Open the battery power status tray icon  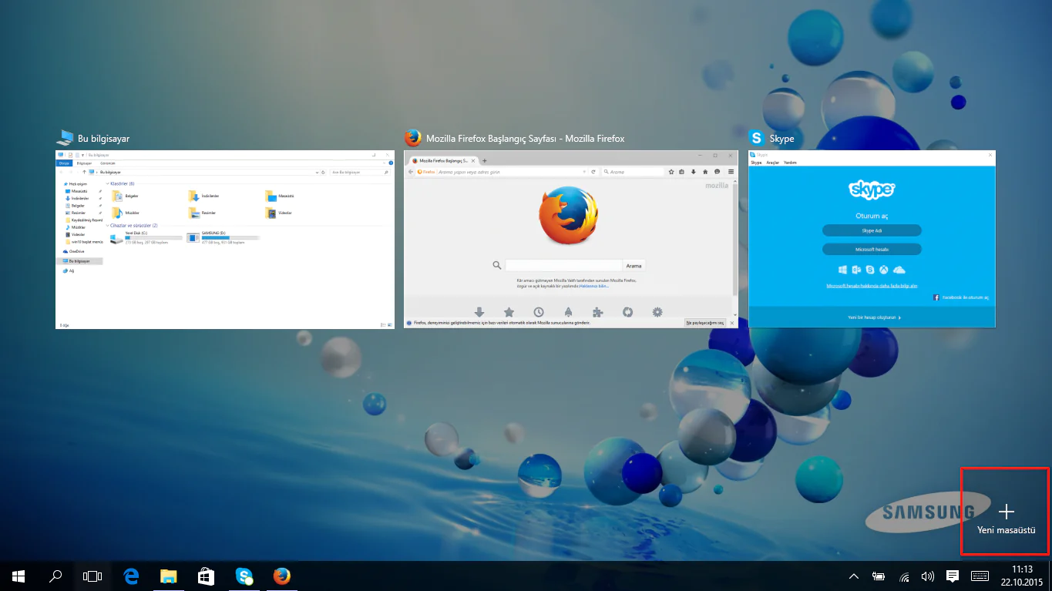tap(878, 576)
